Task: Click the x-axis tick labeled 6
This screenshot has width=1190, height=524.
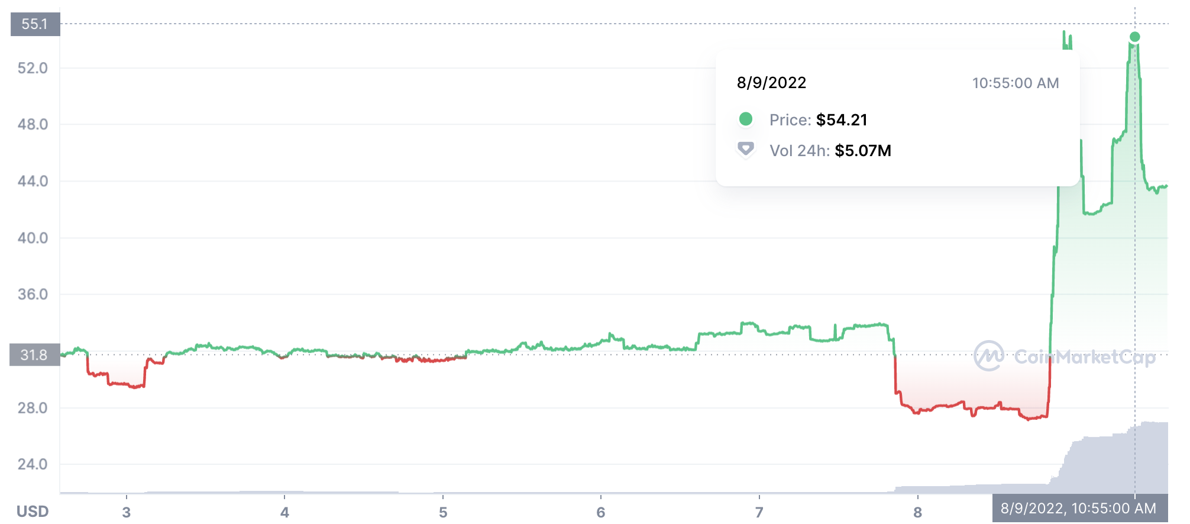Action: [601, 512]
